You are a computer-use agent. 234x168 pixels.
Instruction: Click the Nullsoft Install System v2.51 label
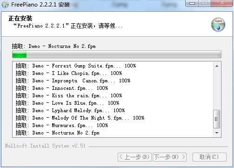point(45,146)
